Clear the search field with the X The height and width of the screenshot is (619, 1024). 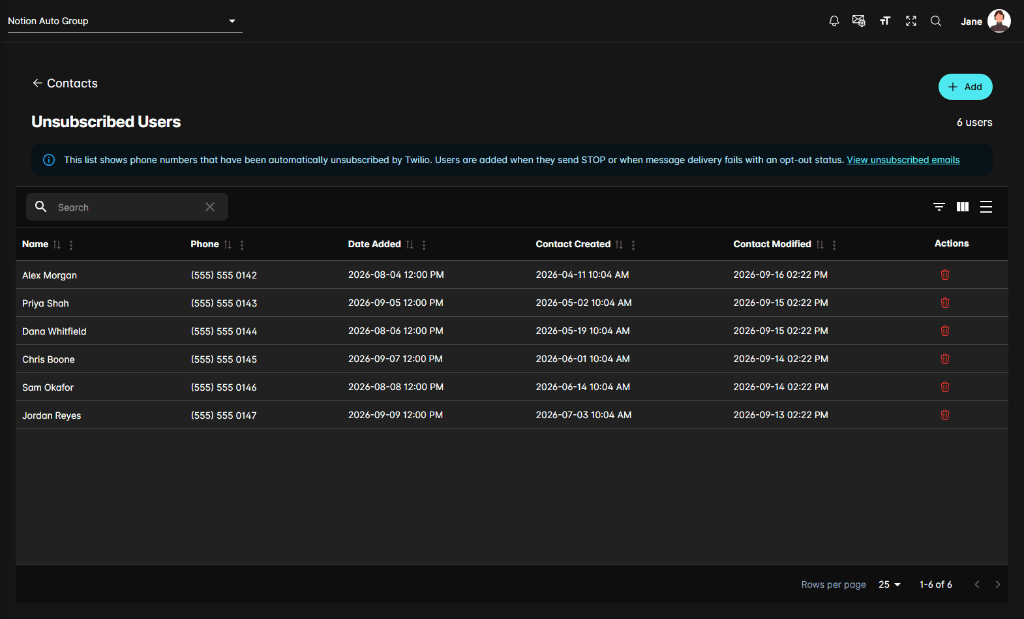(x=210, y=207)
